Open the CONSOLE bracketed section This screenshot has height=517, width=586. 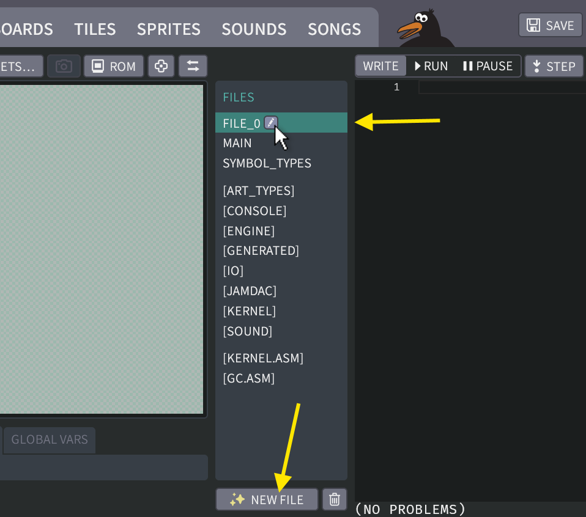(254, 211)
